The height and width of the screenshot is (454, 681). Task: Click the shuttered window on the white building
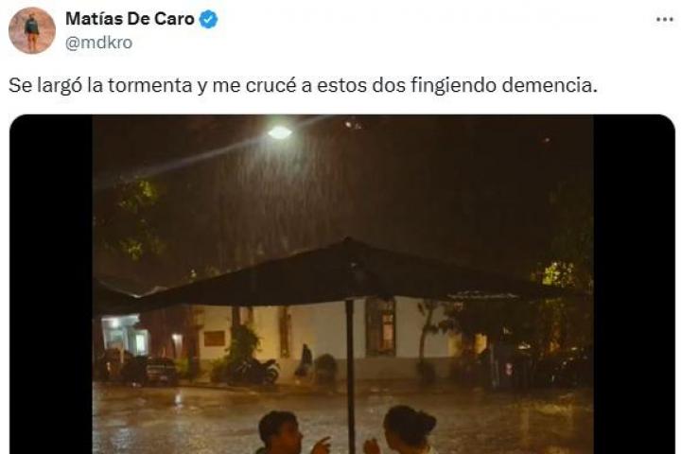click(x=380, y=325)
